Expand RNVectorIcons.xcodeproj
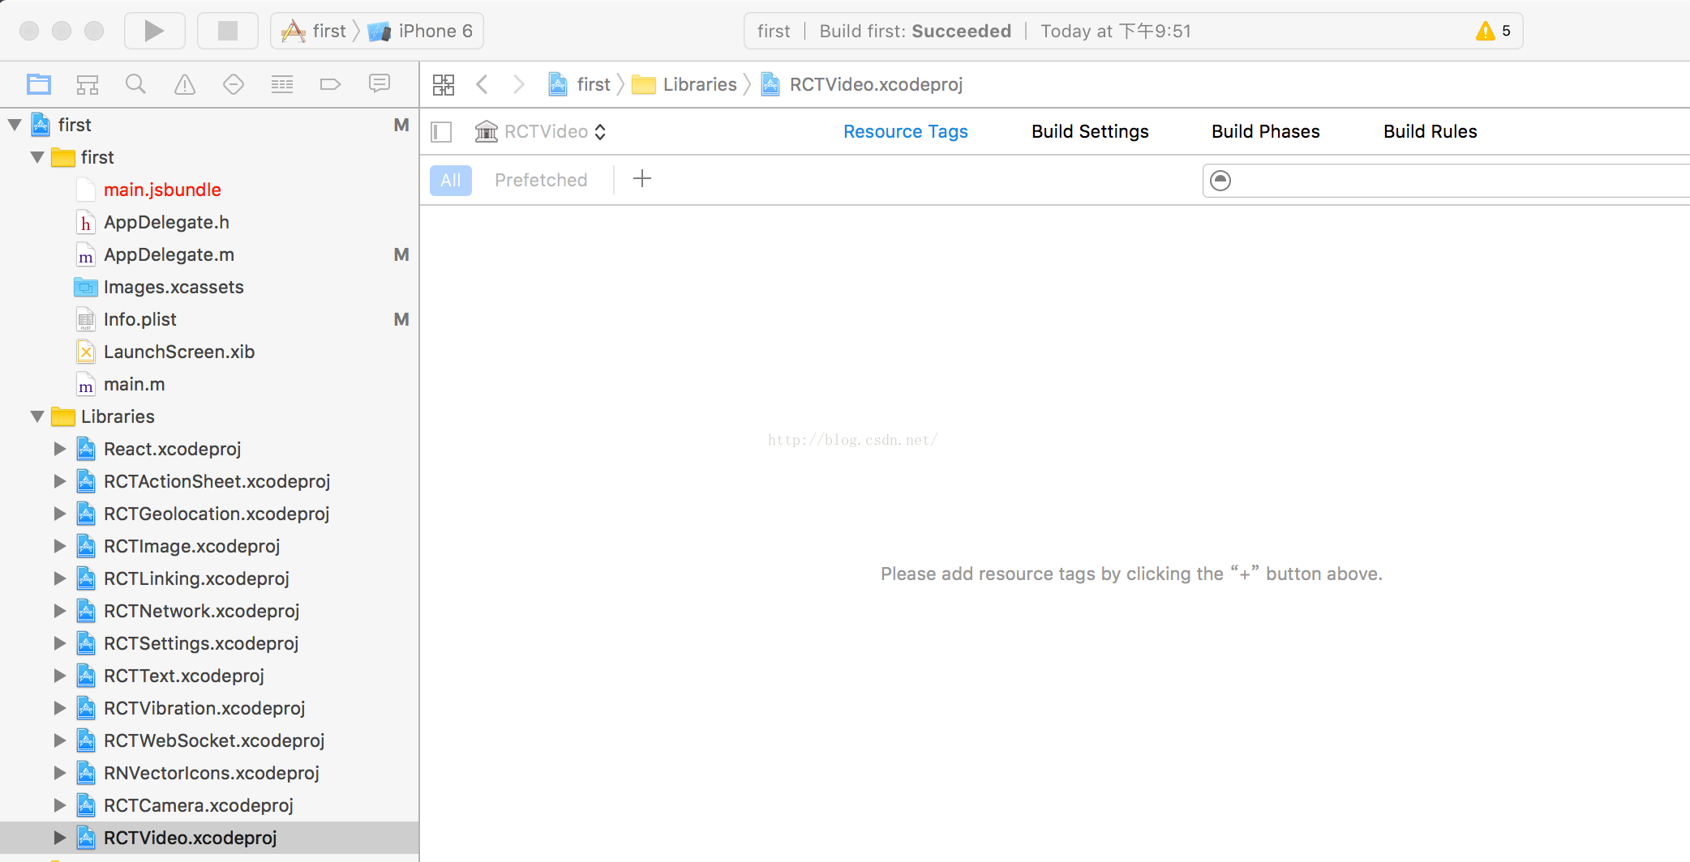1690x862 pixels. click(x=60, y=773)
